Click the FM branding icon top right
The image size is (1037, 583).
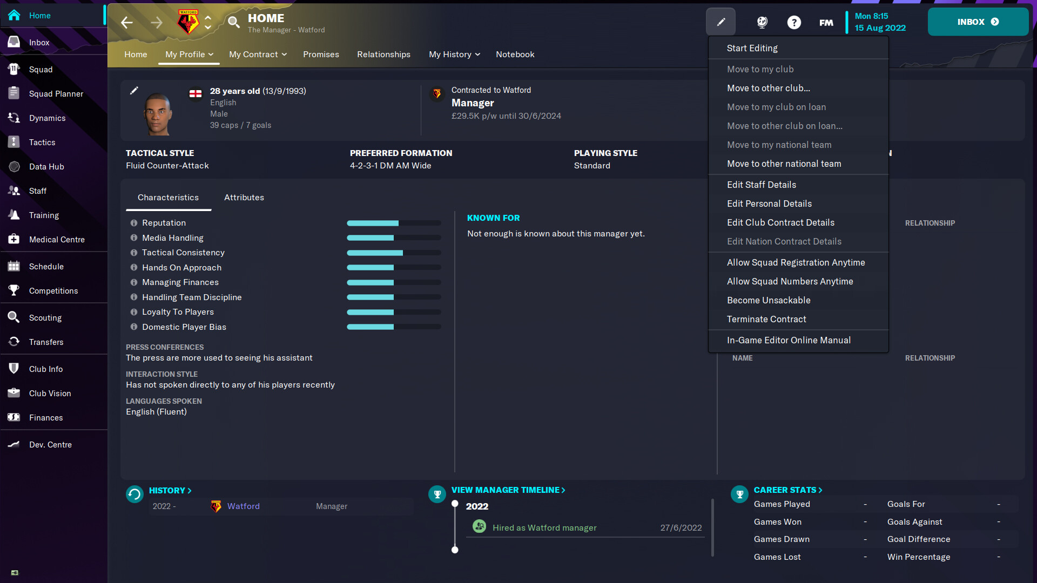pyautogui.click(x=826, y=22)
